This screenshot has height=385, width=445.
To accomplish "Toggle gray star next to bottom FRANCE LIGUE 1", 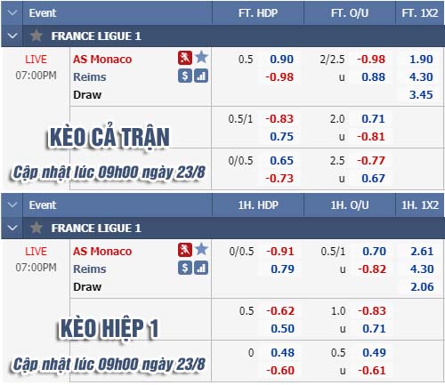I will 36,228.
